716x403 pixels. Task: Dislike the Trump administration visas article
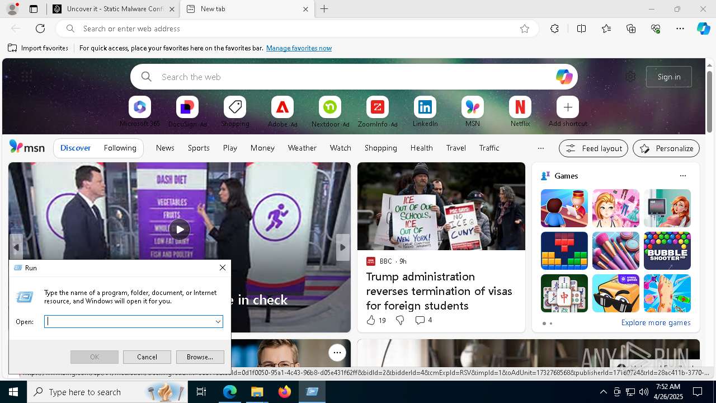tap(400, 320)
